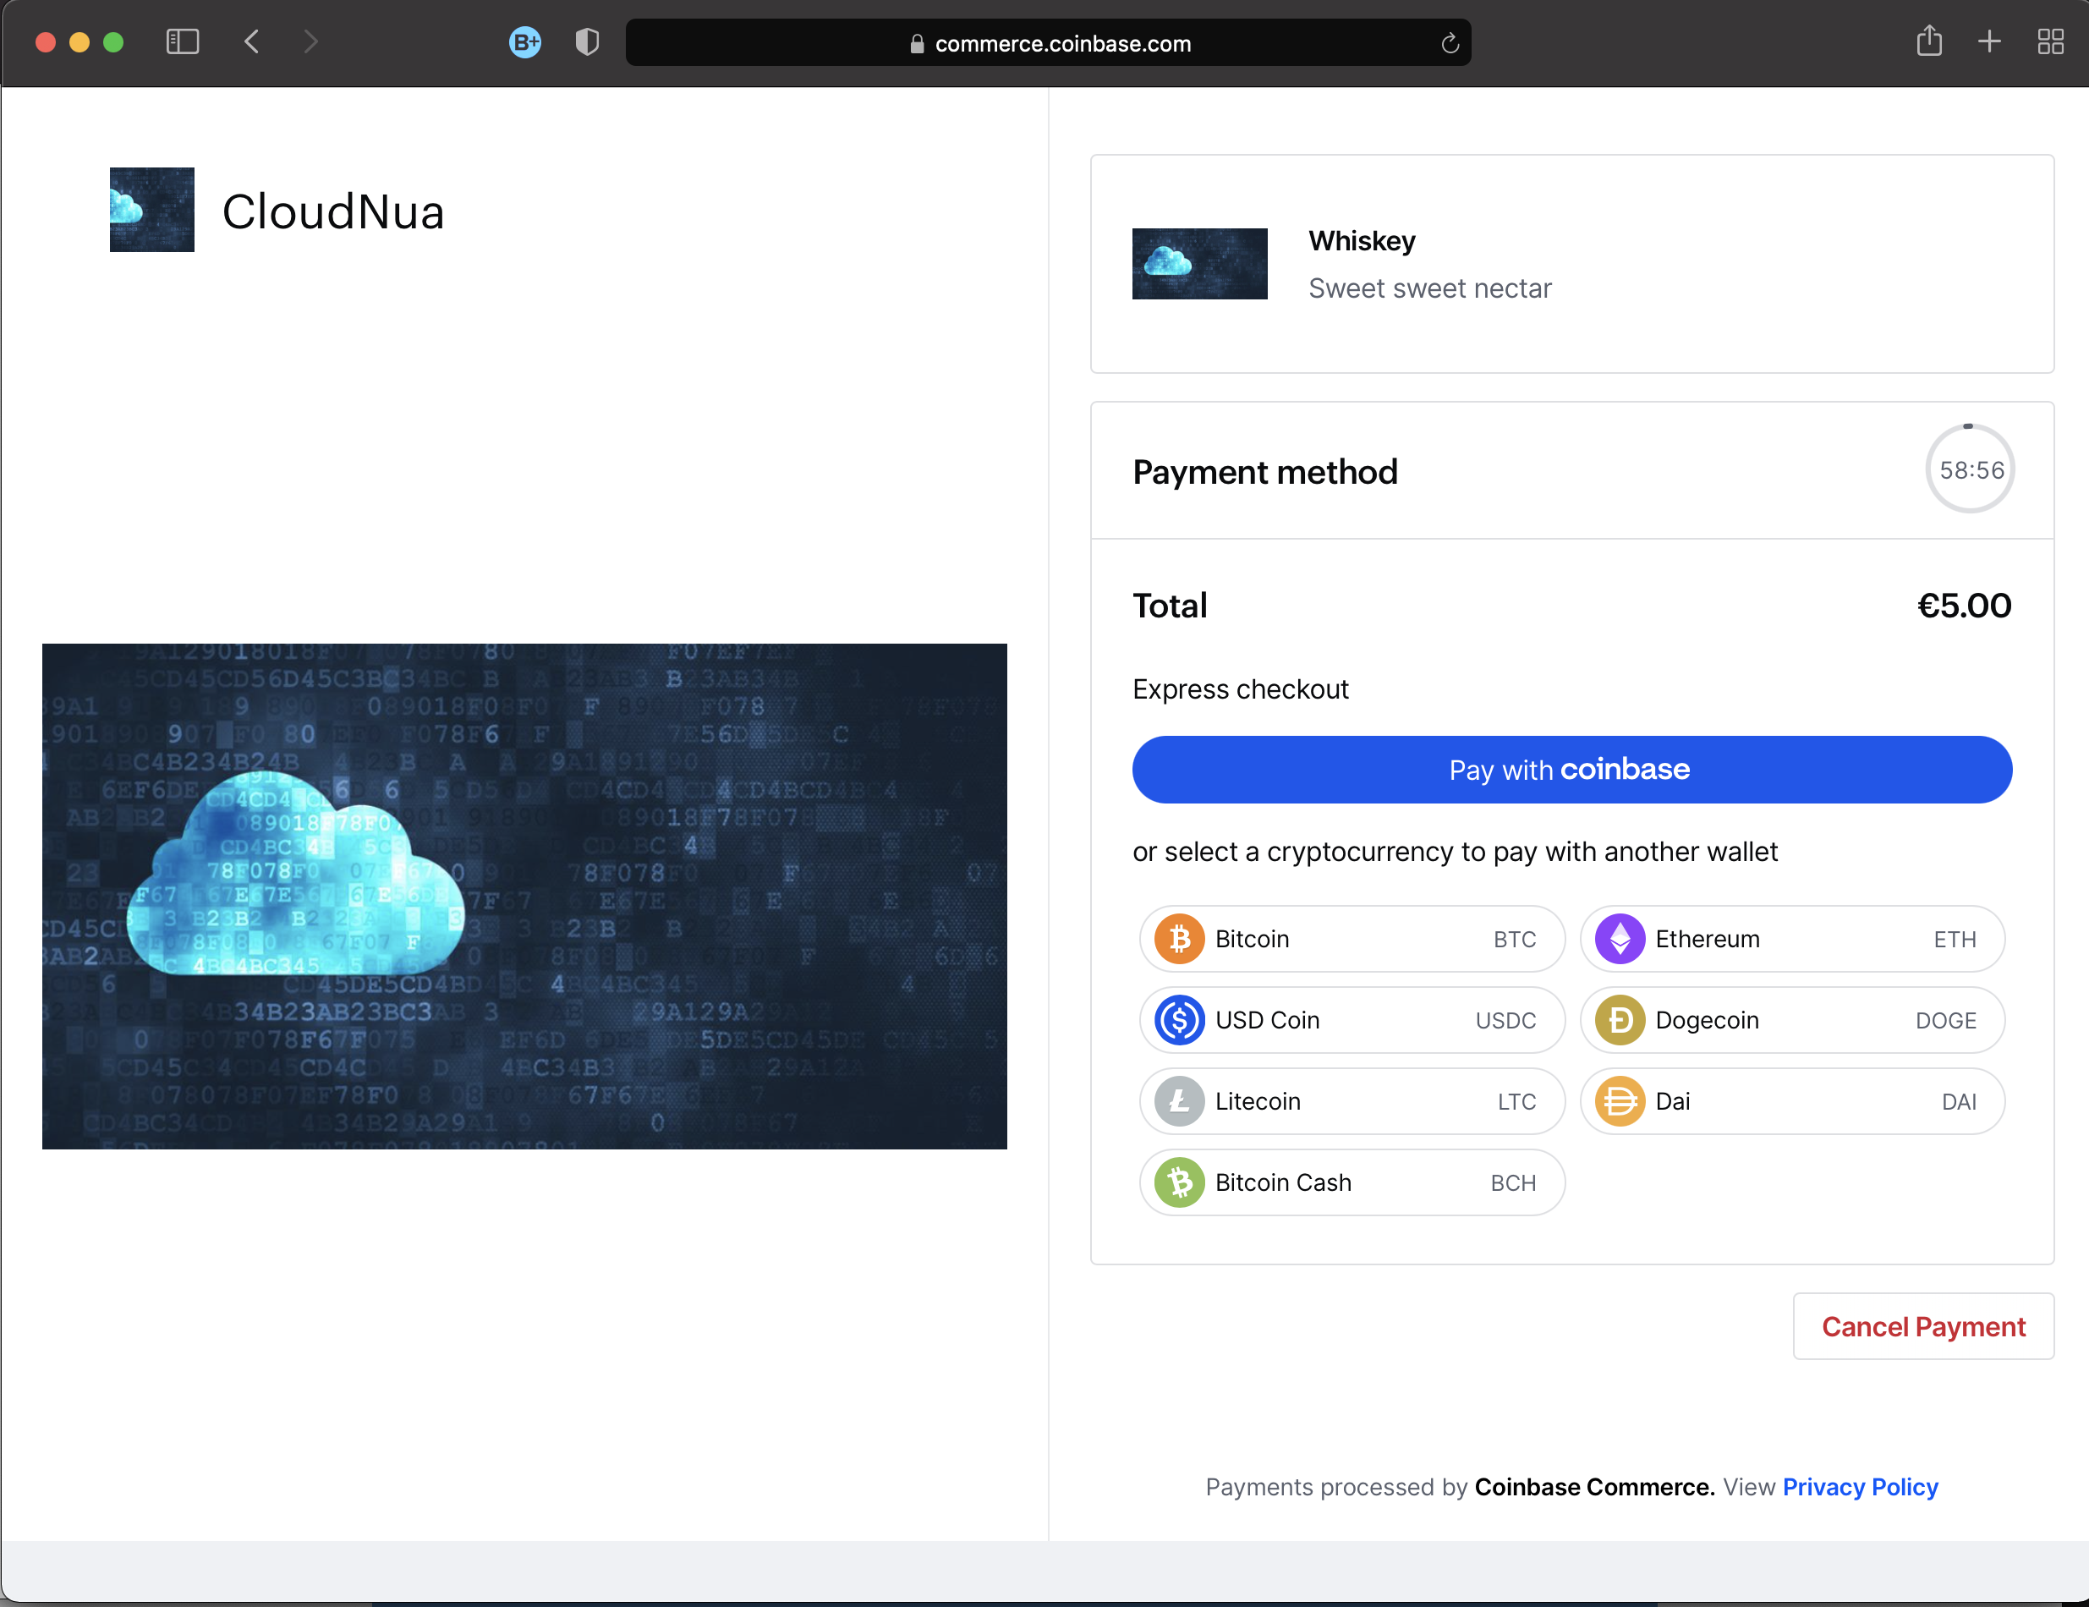This screenshot has height=1607, width=2089.
Task: Reload page with the refresh icon
Action: click(x=1449, y=43)
